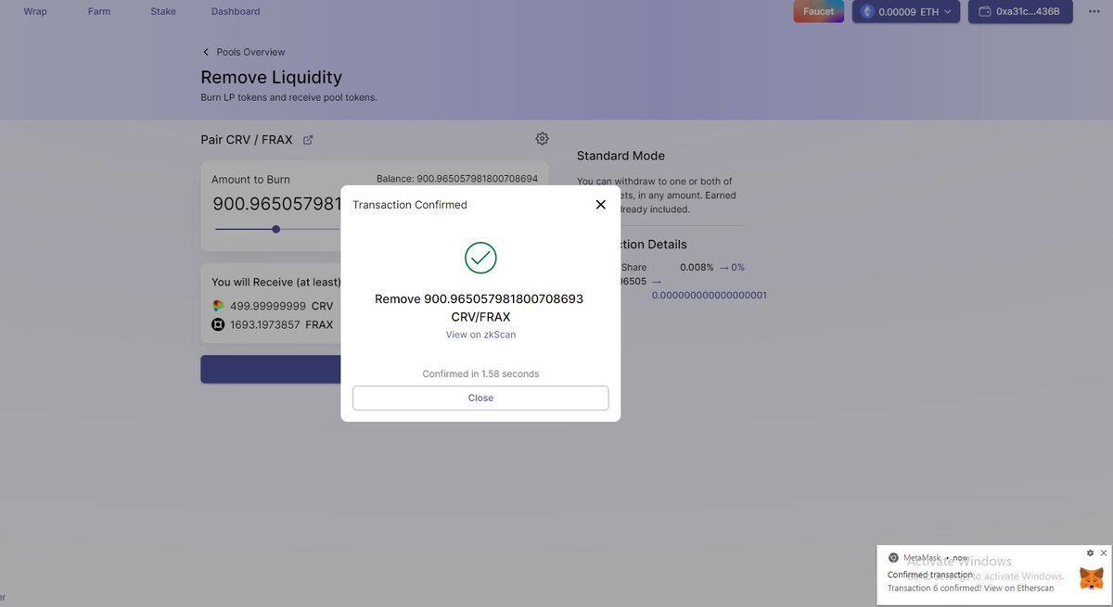This screenshot has height=607, width=1113.
Task: Go back to Pools Overview
Action: [x=250, y=52]
